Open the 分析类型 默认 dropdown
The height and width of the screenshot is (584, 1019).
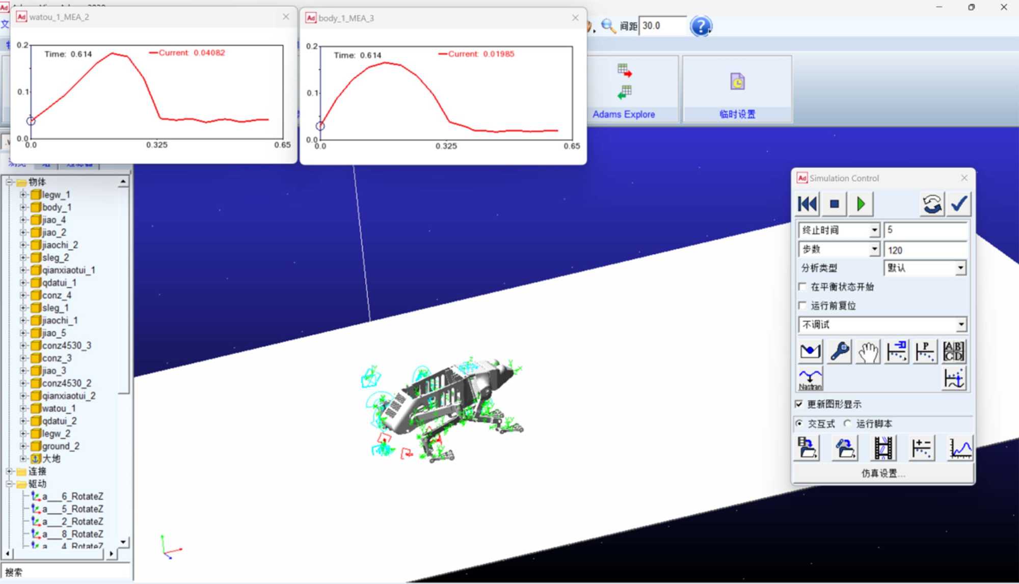pos(960,268)
